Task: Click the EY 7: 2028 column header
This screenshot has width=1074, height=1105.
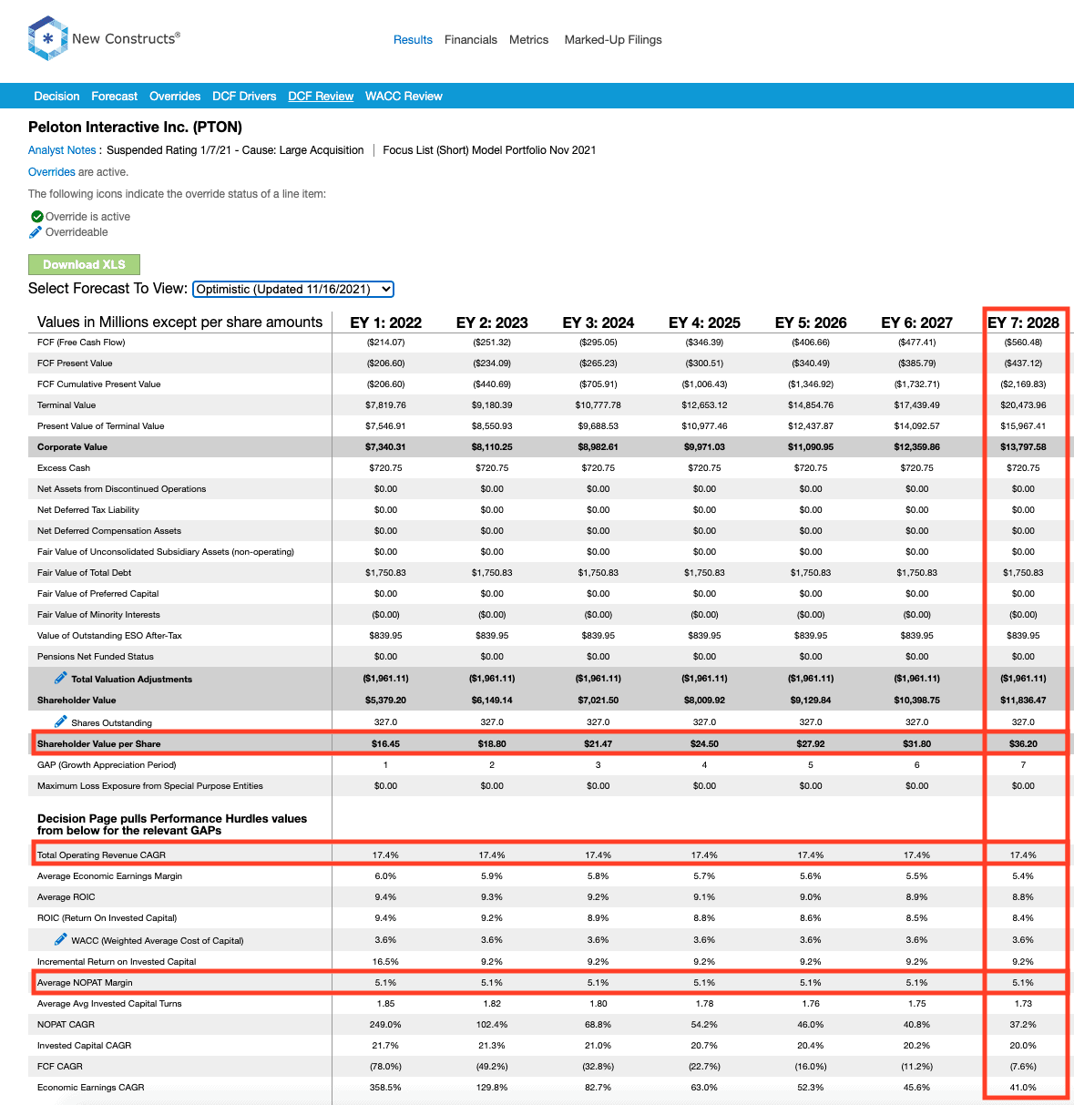Action: coord(1023,322)
